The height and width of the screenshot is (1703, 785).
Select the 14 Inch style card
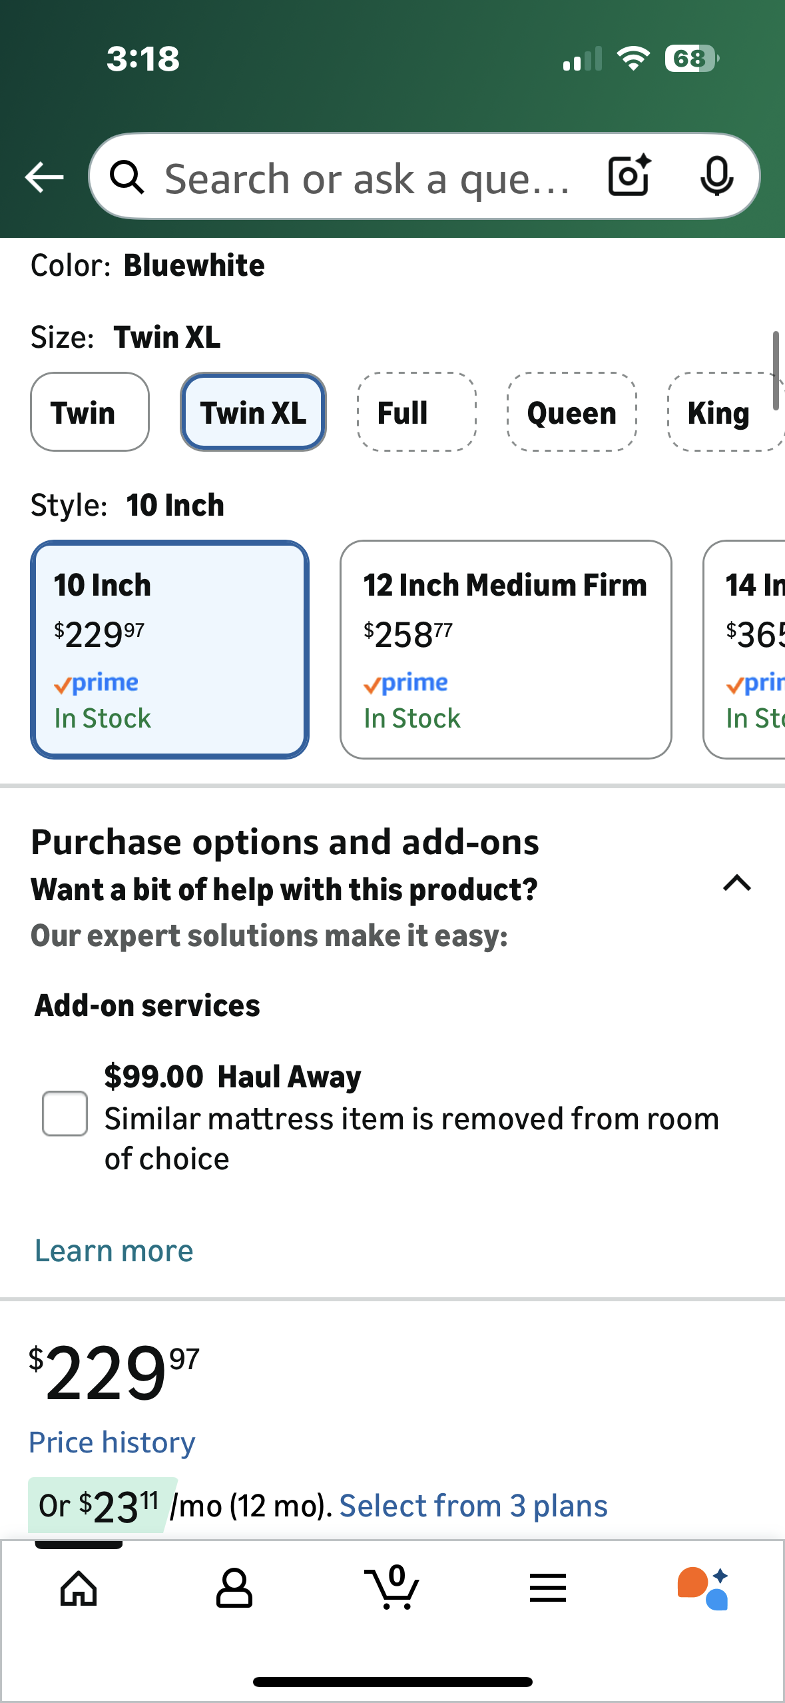point(752,650)
